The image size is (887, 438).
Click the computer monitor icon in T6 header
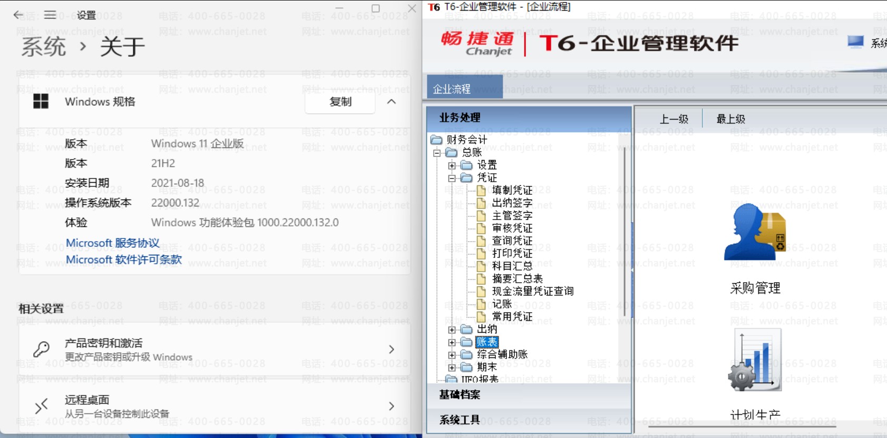click(855, 42)
